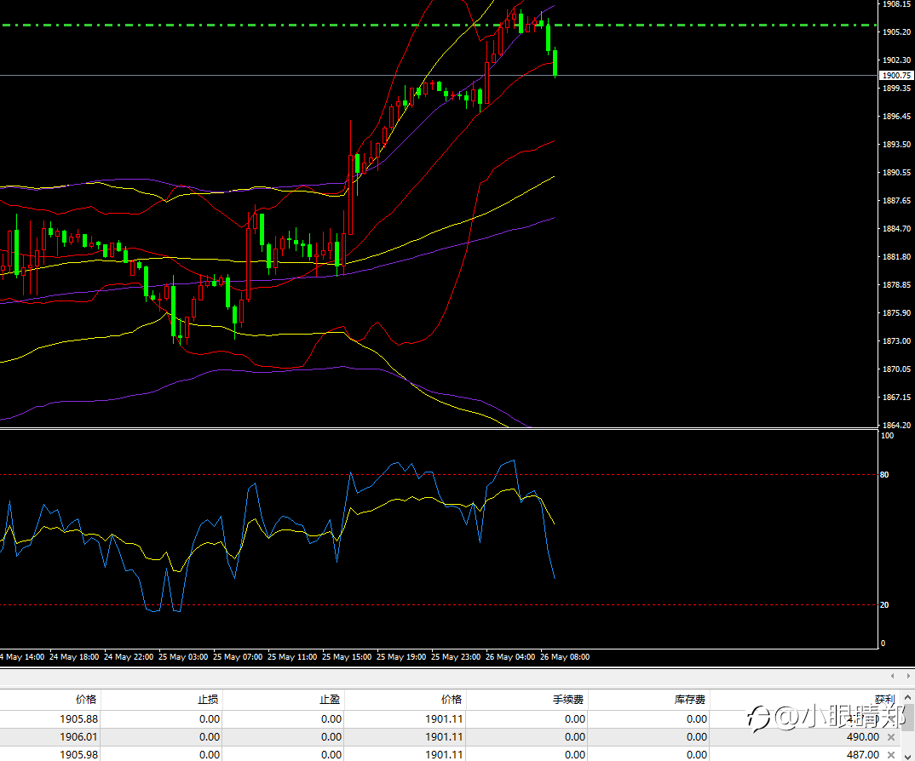This screenshot has height=761, width=915.
Task: Click the 1899.35 price scale label
Action: coord(896,88)
